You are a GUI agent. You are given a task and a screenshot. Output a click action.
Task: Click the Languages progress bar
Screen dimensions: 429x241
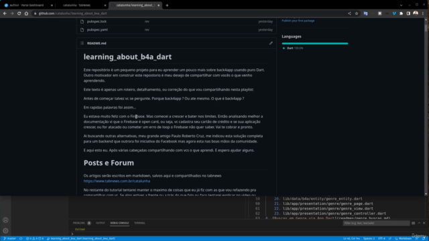(315, 44)
